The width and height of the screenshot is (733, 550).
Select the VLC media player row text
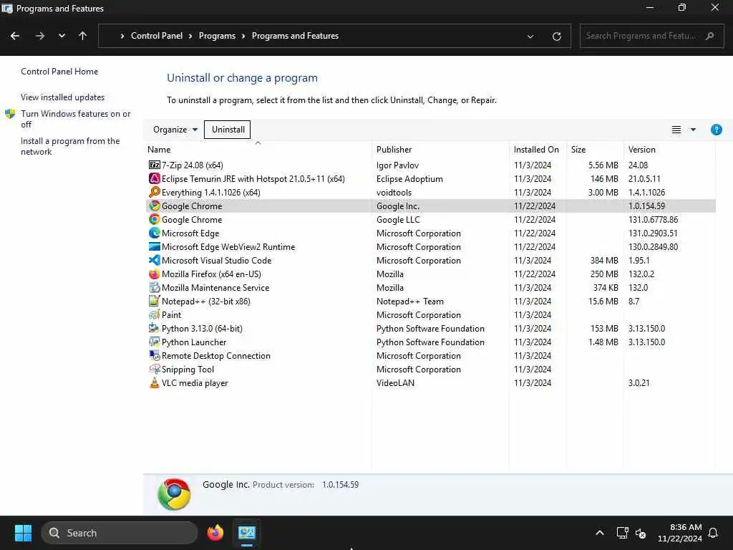[x=195, y=383]
